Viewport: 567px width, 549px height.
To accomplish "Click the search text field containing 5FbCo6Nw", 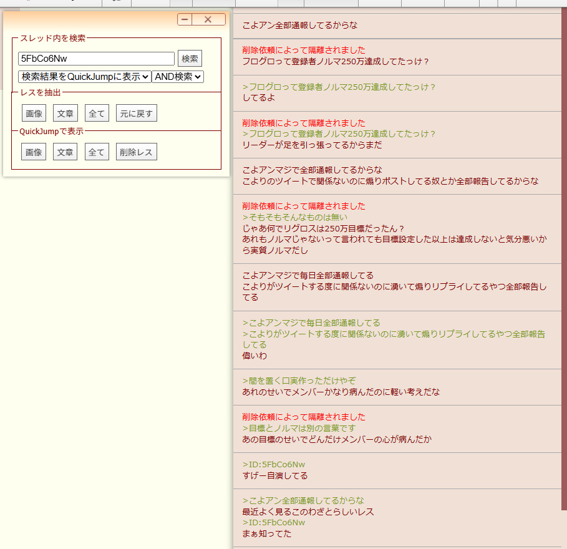I will coord(96,59).
